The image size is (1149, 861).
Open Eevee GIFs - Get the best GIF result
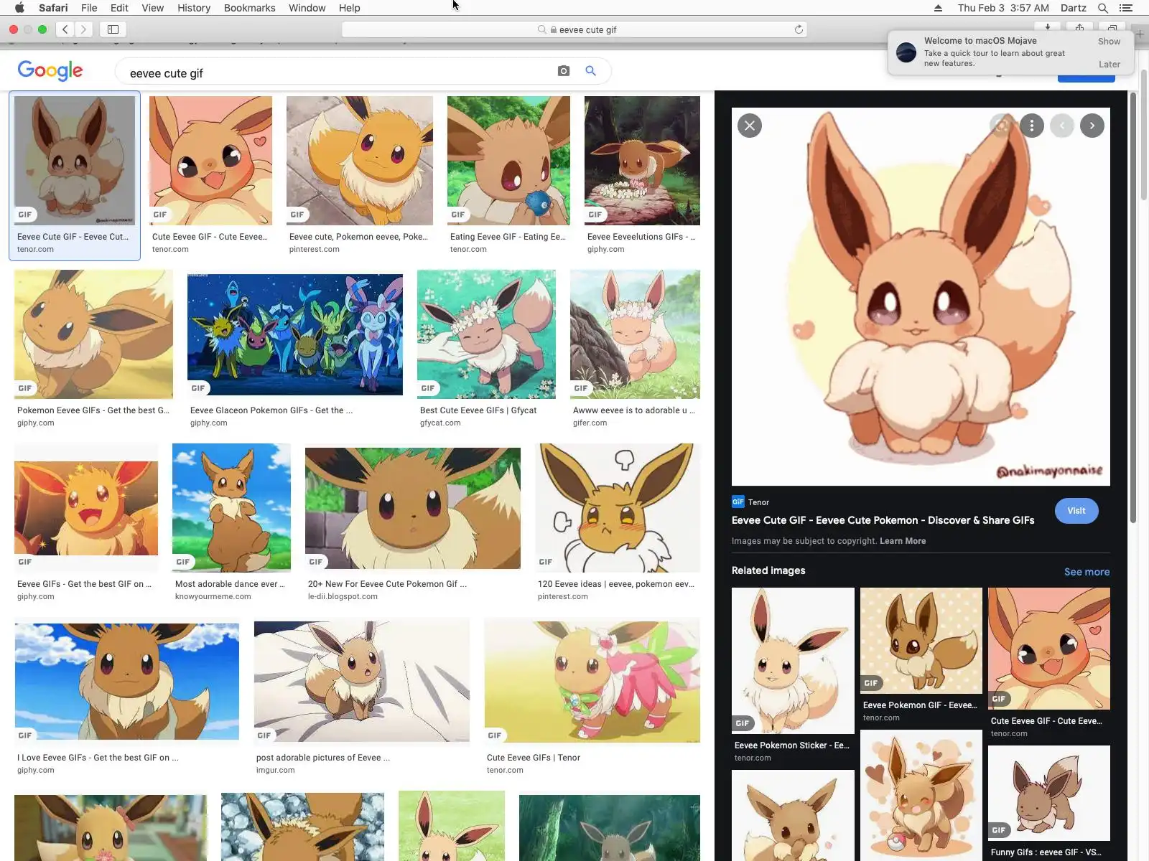pyautogui.click(x=86, y=508)
